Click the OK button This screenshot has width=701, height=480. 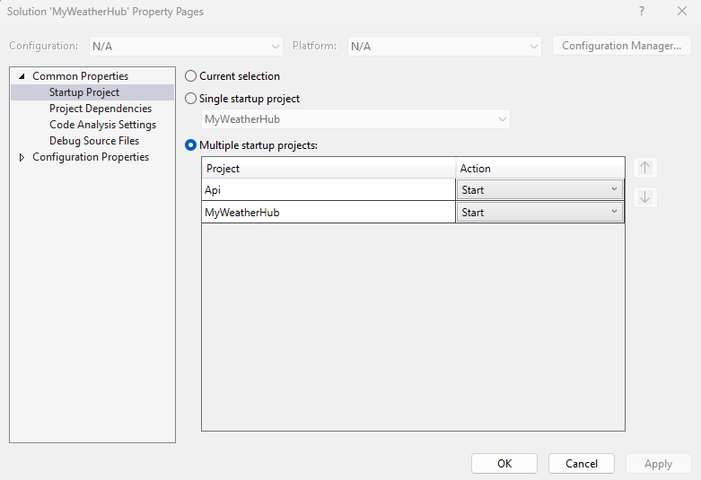point(504,464)
